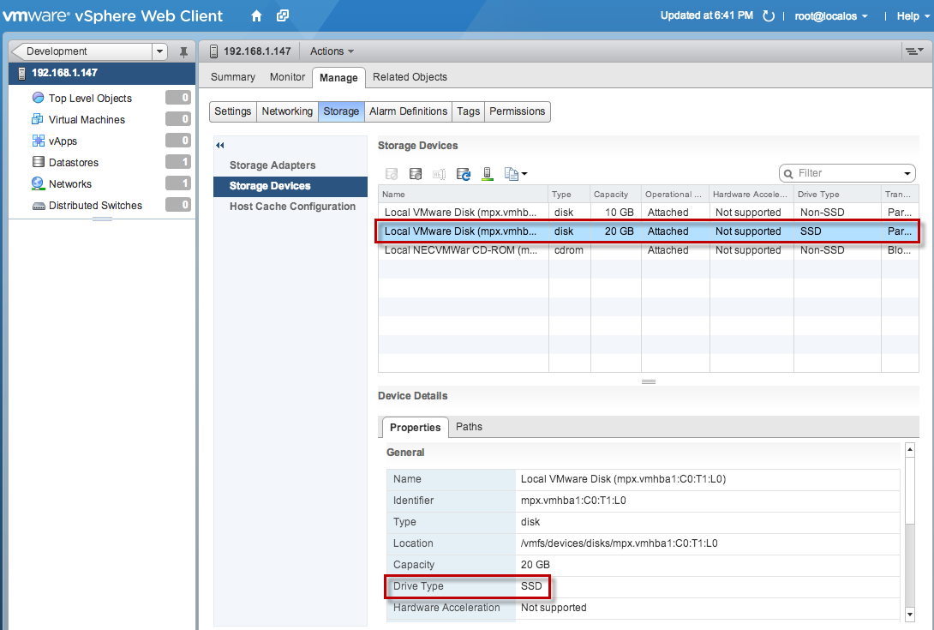Pin the navigator with the pushpin icon
This screenshot has height=630, width=934.
(183, 51)
